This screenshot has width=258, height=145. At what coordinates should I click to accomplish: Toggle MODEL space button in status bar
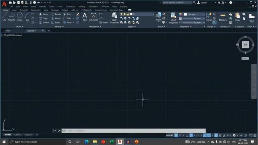169,135
